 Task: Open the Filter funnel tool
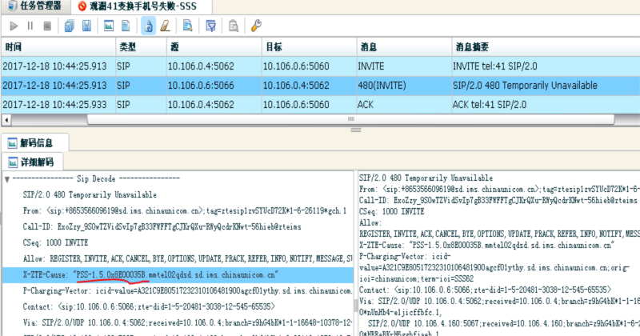click(211, 26)
